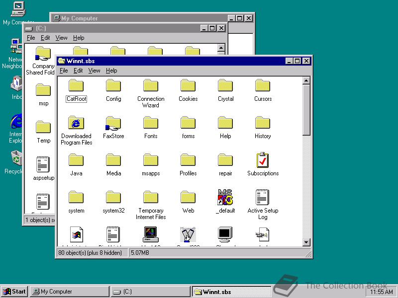This screenshot has height=298, width=398.
Task: Click scroll up arrow in Winnt.sbs
Action: coord(306,81)
